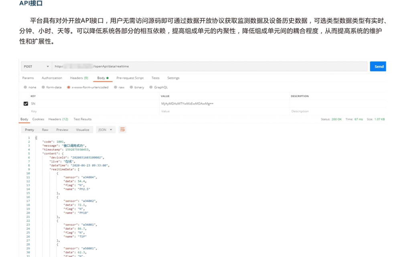Go to the Pre-request Script tab
The image size is (401, 257).
(x=130, y=78)
